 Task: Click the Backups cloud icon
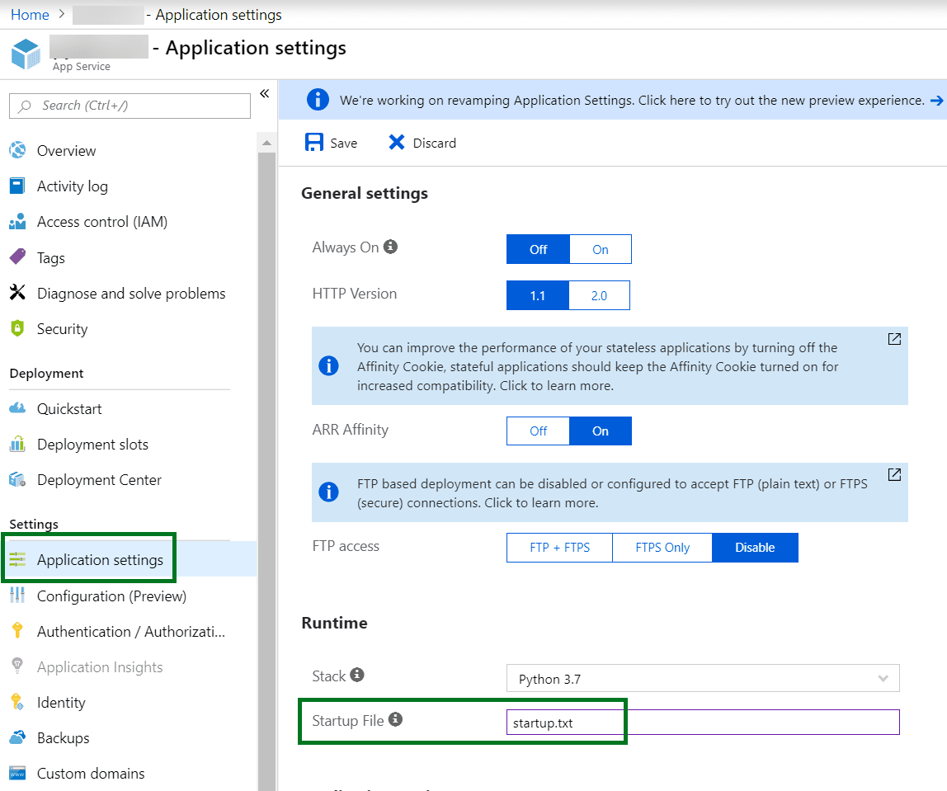click(x=17, y=737)
